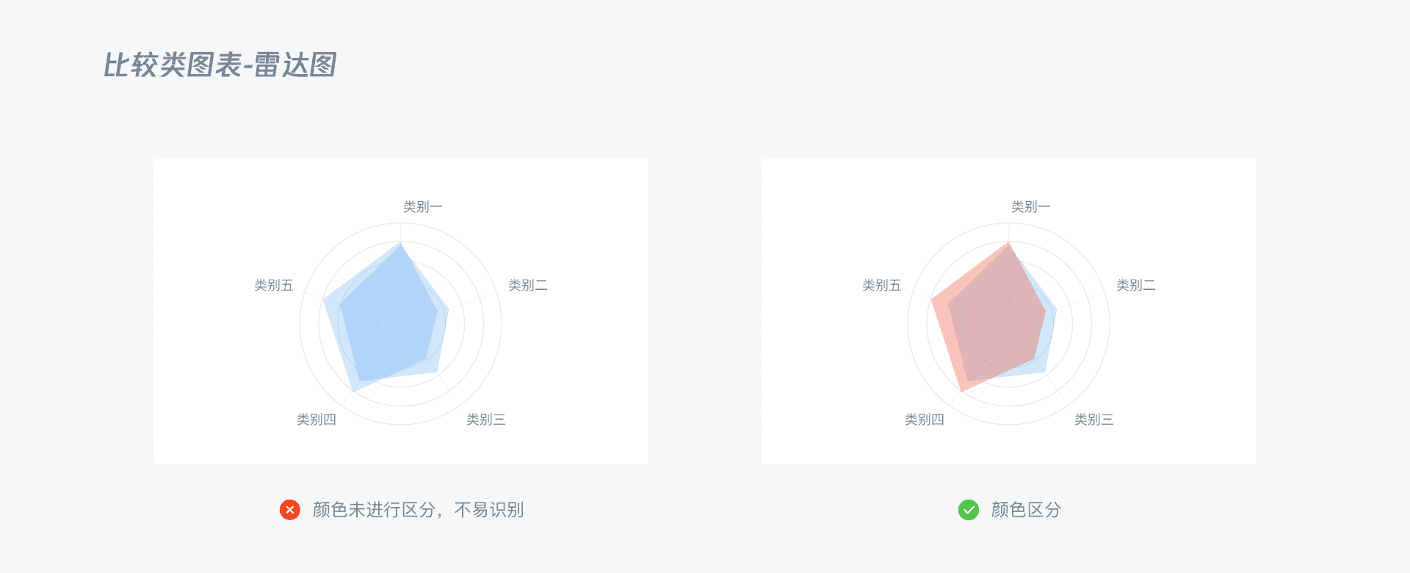Image resolution: width=1410 pixels, height=573 pixels.
Task: Click 类别四 label in left radar chart
Action: tap(317, 420)
